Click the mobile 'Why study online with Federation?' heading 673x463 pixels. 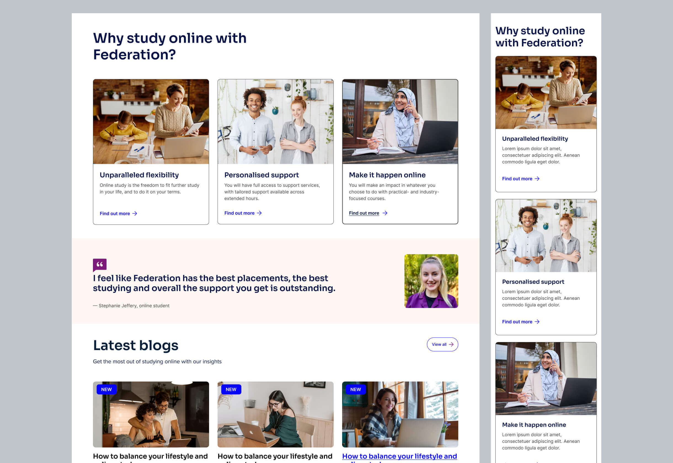pyautogui.click(x=540, y=37)
